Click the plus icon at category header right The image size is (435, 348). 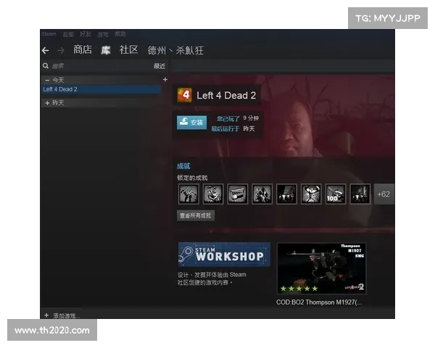[x=165, y=80]
